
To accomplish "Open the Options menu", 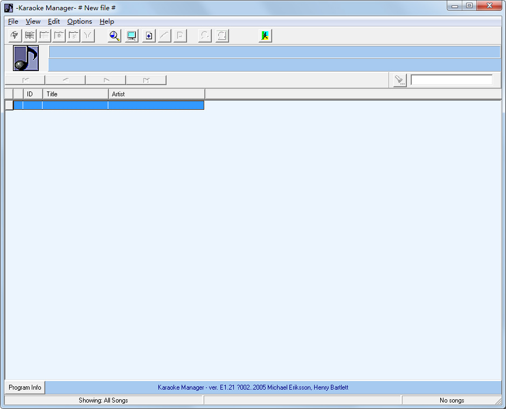I will [x=79, y=22].
